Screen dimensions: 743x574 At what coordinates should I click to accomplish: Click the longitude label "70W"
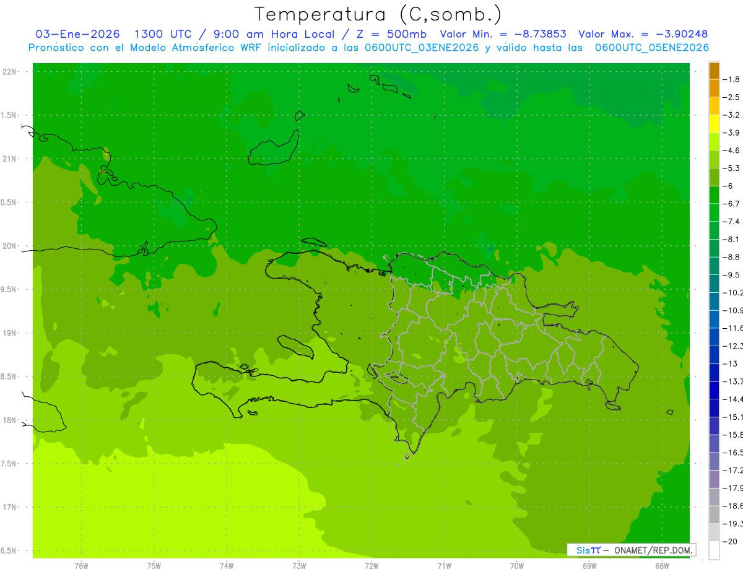517,566
